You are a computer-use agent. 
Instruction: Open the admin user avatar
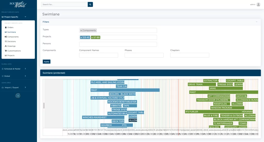point(258,4)
